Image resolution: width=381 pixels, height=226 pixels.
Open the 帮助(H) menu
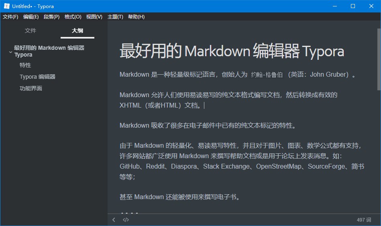pyautogui.click(x=137, y=17)
